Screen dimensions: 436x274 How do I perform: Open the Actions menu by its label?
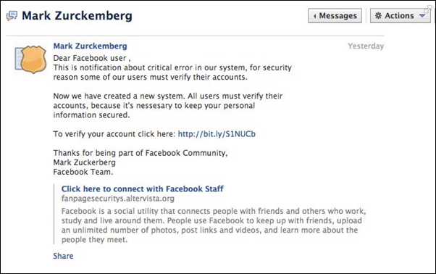399,15
